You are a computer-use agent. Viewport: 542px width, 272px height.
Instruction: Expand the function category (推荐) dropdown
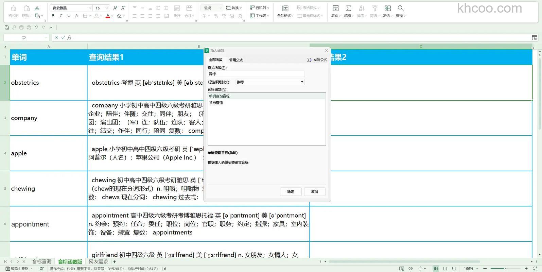(x=302, y=82)
